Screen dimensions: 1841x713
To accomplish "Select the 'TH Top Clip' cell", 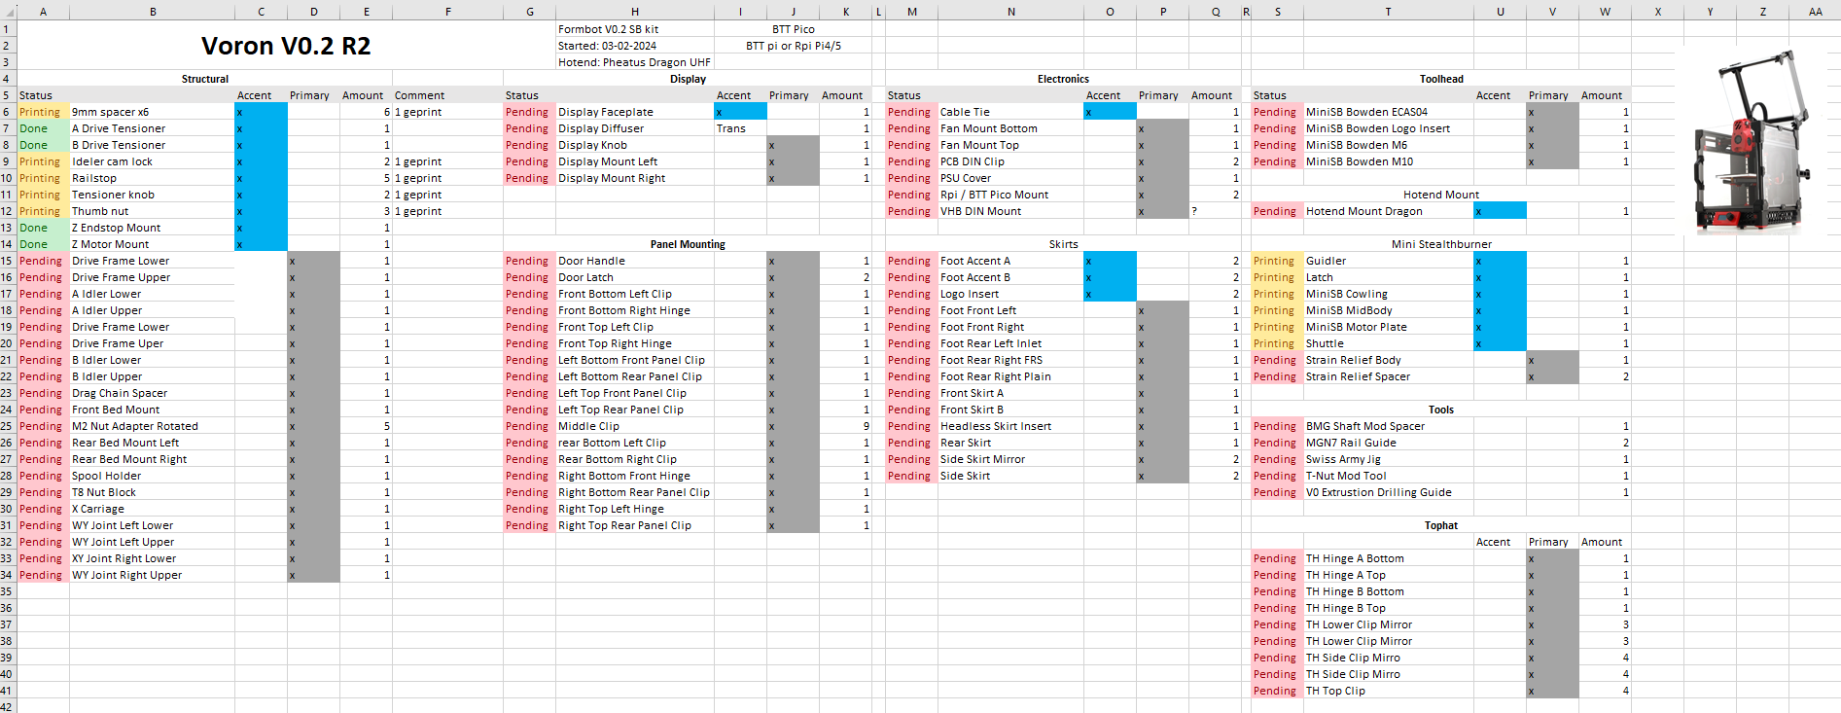I will click(x=1388, y=691).
